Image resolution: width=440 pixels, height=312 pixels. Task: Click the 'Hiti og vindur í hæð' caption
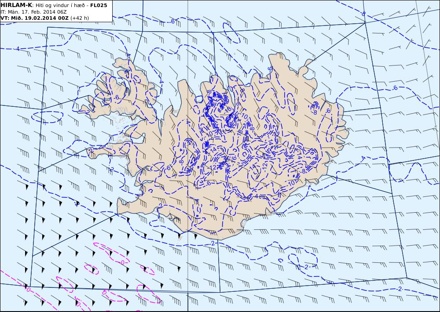60,5
